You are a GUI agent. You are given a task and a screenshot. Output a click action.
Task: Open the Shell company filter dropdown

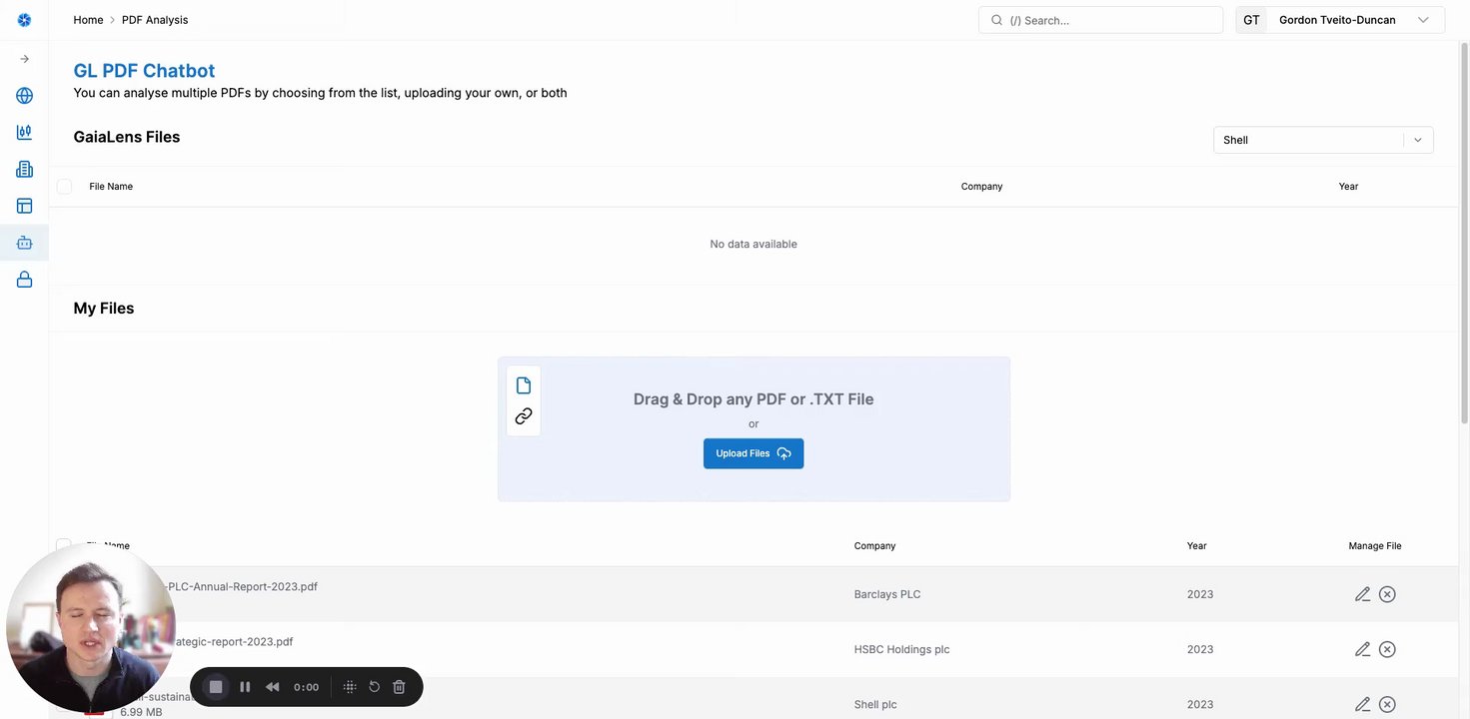tap(1323, 140)
